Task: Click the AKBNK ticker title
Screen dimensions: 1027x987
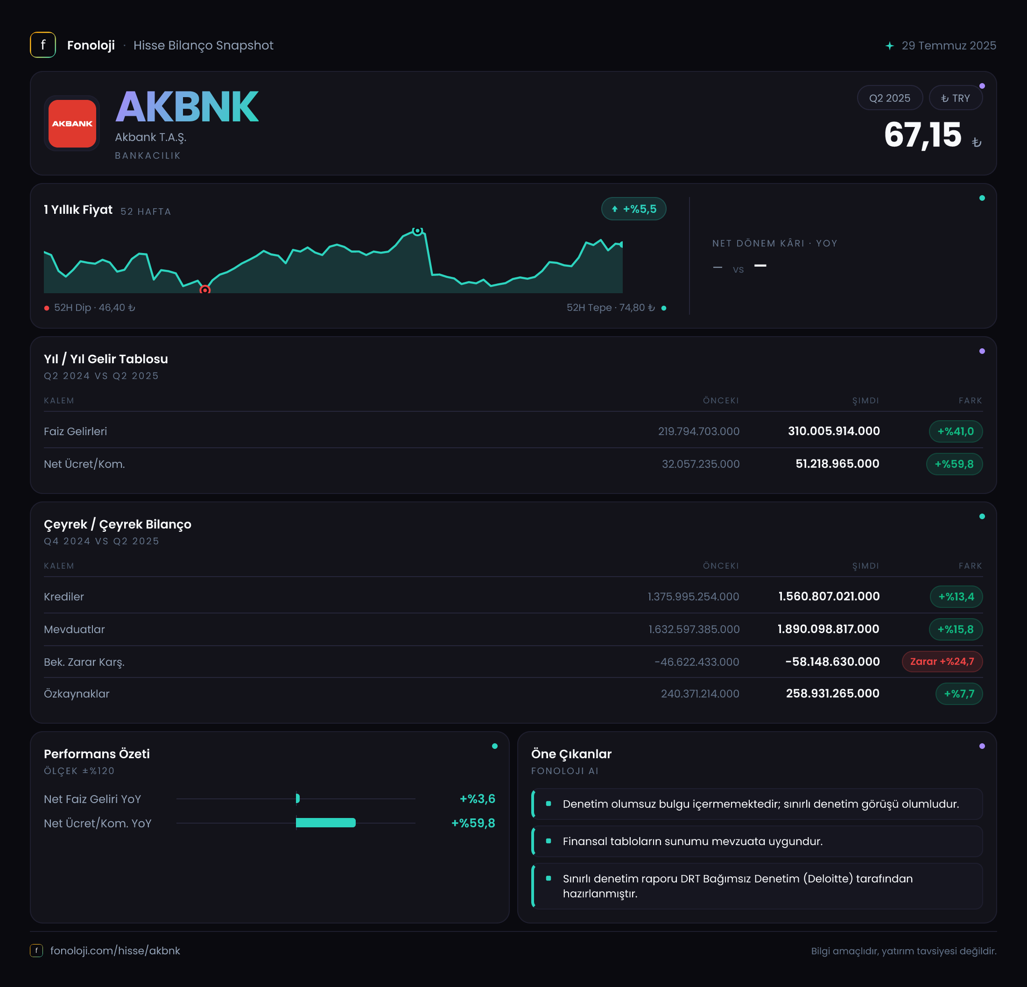Action: coord(187,107)
